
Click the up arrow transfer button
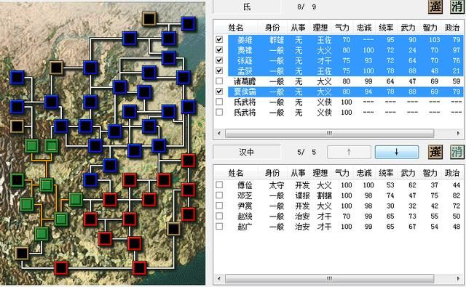pyautogui.click(x=349, y=152)
